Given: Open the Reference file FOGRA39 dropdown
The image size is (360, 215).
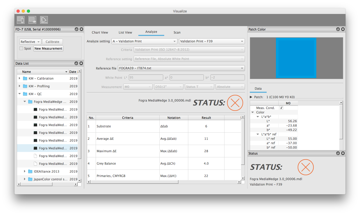Looking at the screenshot, I should click(x=181, y=68).
